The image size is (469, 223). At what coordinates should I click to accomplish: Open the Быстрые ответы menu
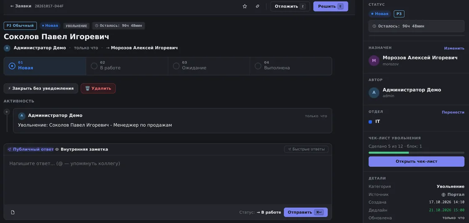pos(306,149)
